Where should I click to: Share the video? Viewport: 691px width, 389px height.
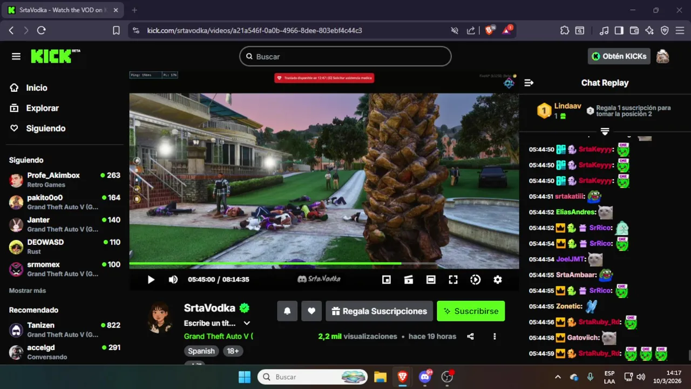pyautogui.click(x=470, y=336)
